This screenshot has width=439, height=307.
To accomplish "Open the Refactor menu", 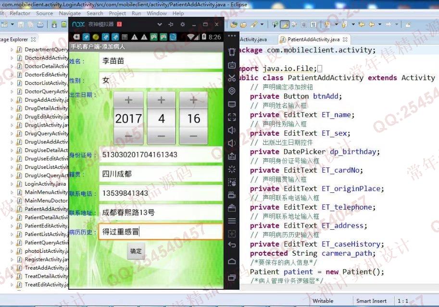I will [x=20, y=13].
